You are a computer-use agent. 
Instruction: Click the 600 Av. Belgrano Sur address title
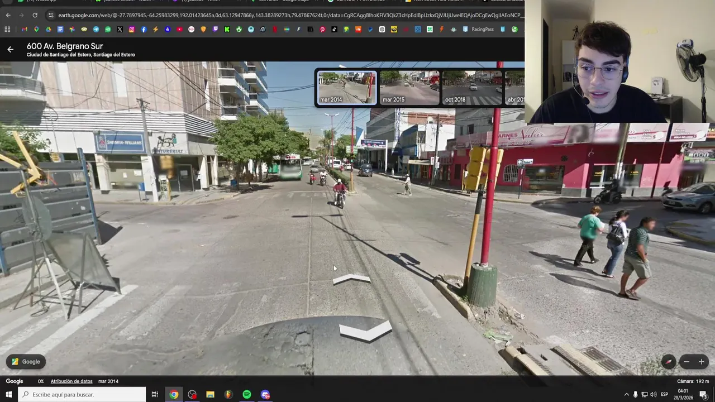click(65, 46)
